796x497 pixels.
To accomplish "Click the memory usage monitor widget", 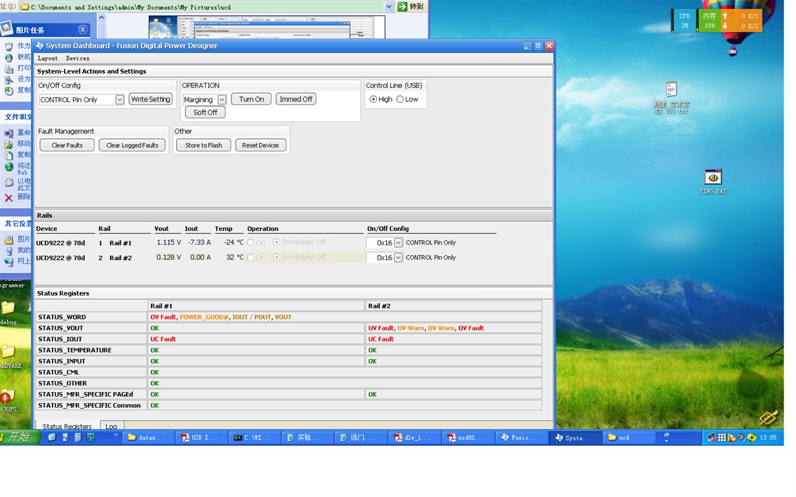I will tap(710, 21).
